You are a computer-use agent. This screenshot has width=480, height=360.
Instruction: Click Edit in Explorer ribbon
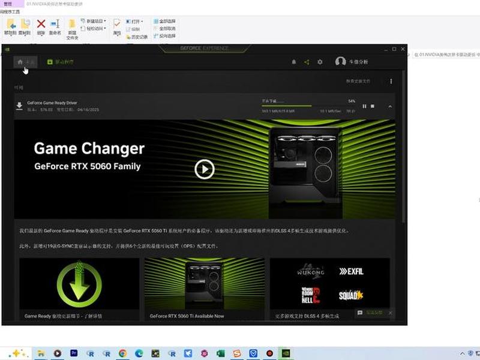[133, 29]
